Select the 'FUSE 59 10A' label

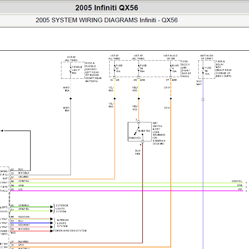tap(208, 71)
